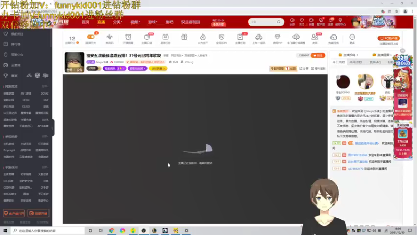Screen dimensions: 417x235
Task: Open the 房间VIP diamond icon
Action: coord(277,37)
